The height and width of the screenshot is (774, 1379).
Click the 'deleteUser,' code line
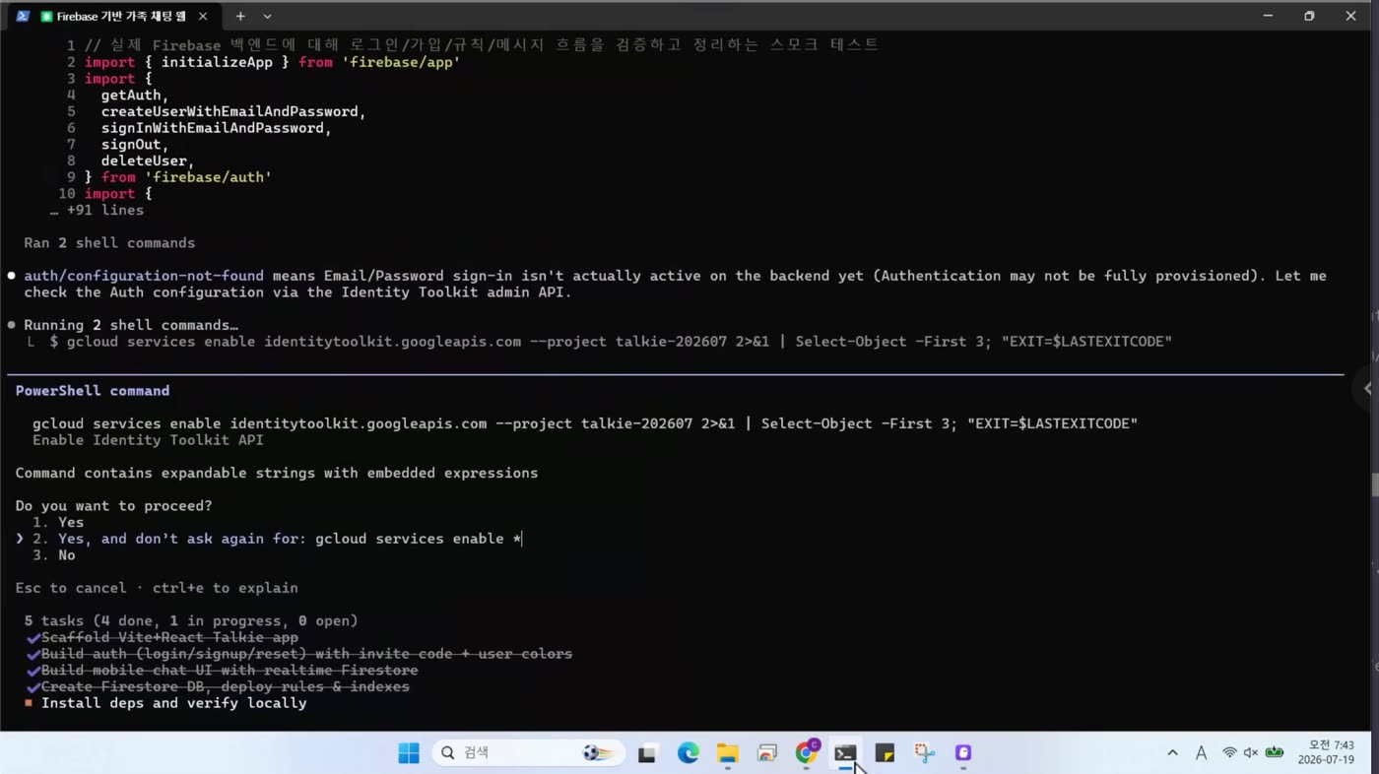tap(148, 161)
